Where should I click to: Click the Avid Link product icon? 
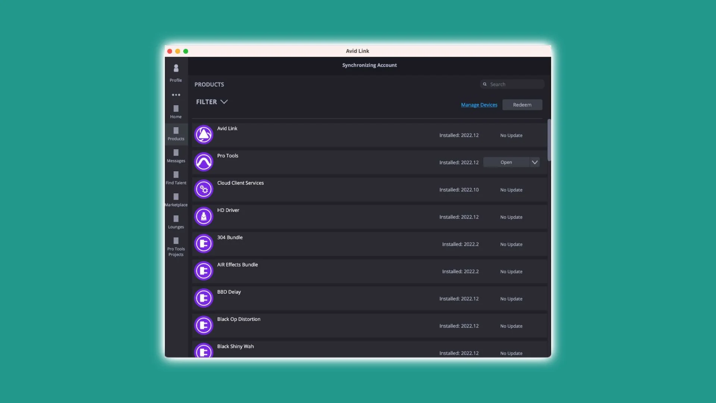click(204, 135)
